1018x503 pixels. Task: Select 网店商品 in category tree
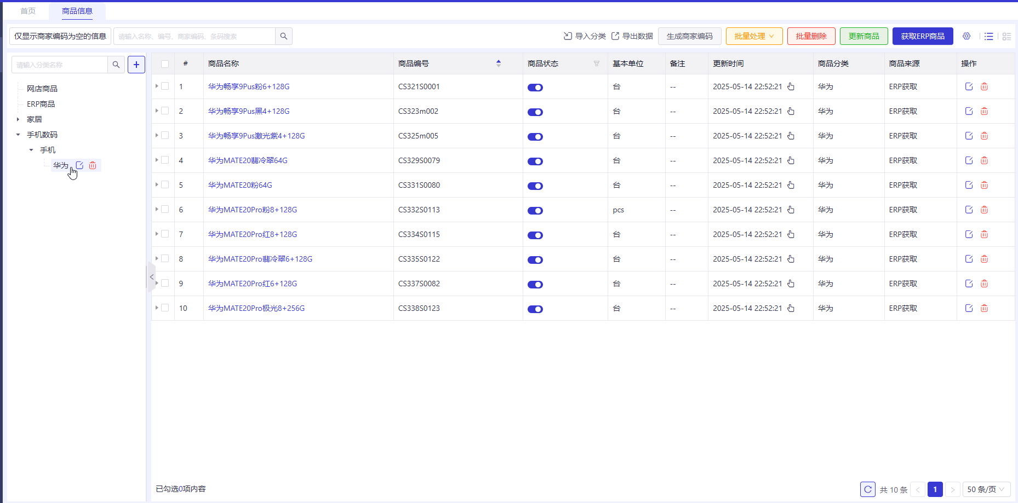click(x=42, y=89)
